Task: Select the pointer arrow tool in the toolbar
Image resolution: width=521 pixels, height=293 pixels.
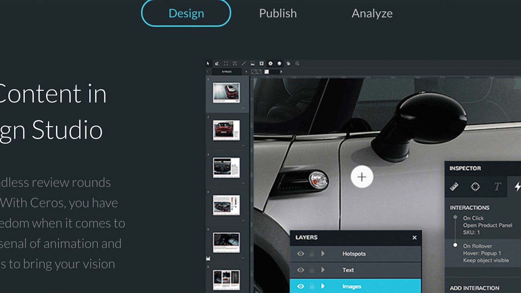Action: click(208, 63)
